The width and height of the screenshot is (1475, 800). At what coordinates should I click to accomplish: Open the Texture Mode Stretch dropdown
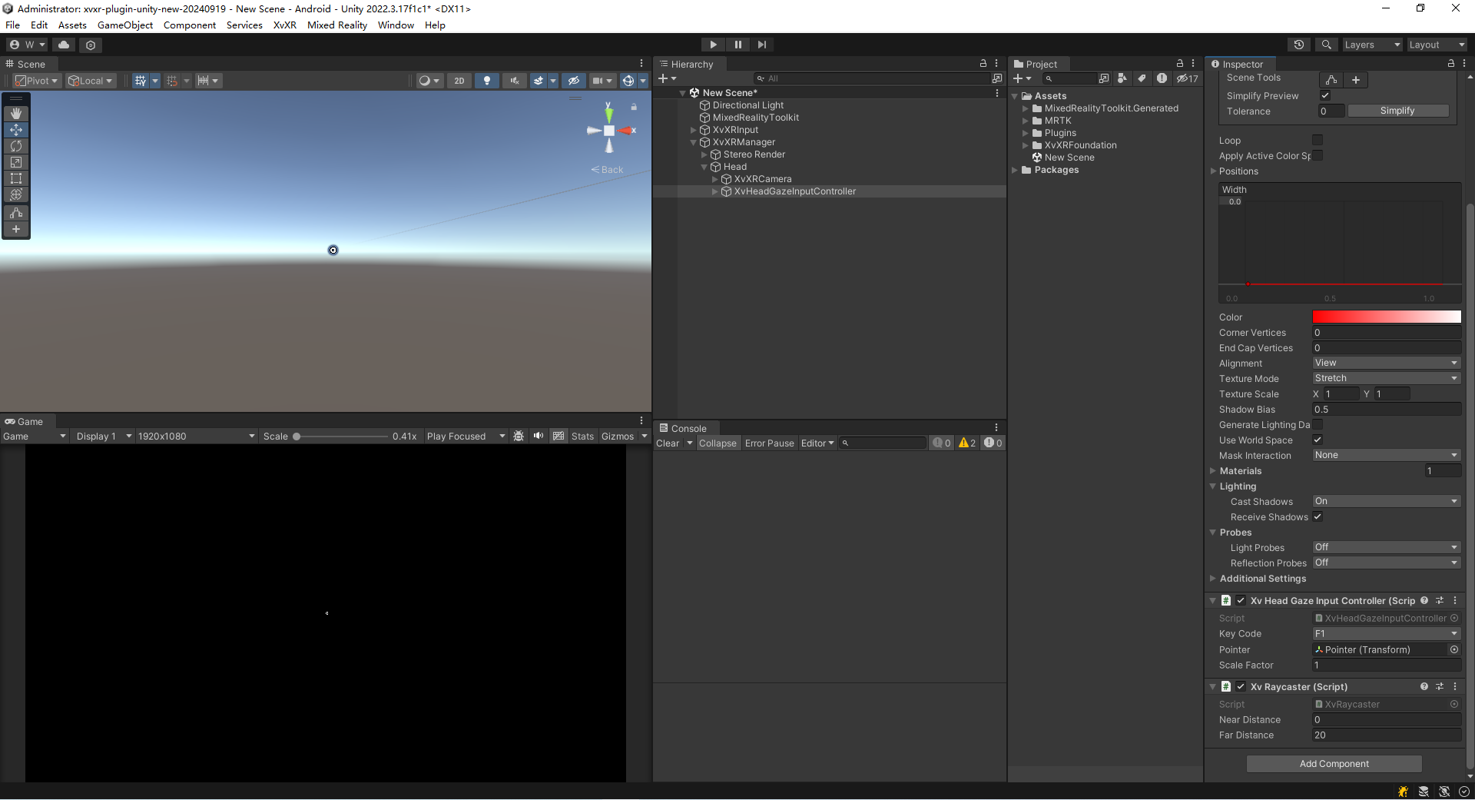point(1386,378)
